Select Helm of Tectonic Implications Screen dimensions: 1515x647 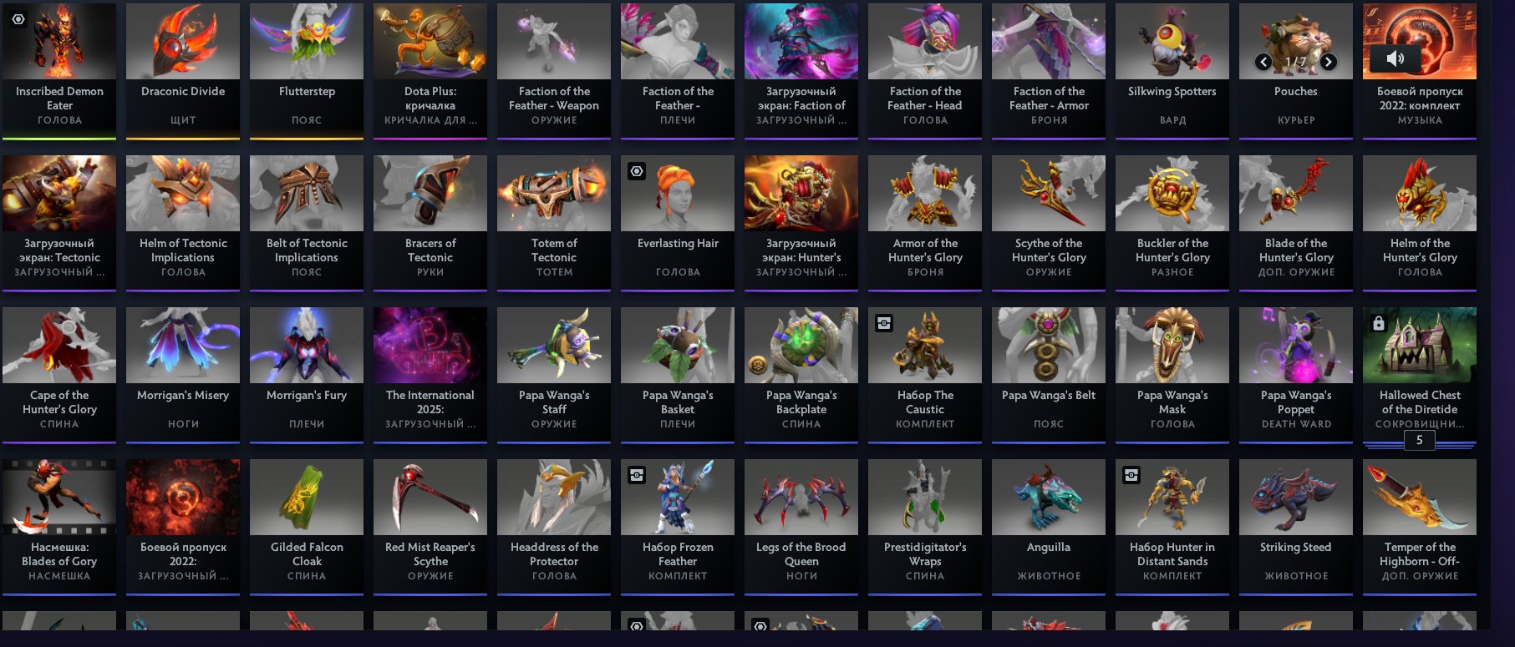183,222
